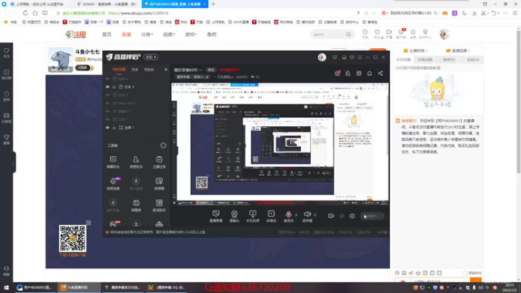Open the gift box icon with red badge
Screen dimensions: 521x293
tap(337, 74)
